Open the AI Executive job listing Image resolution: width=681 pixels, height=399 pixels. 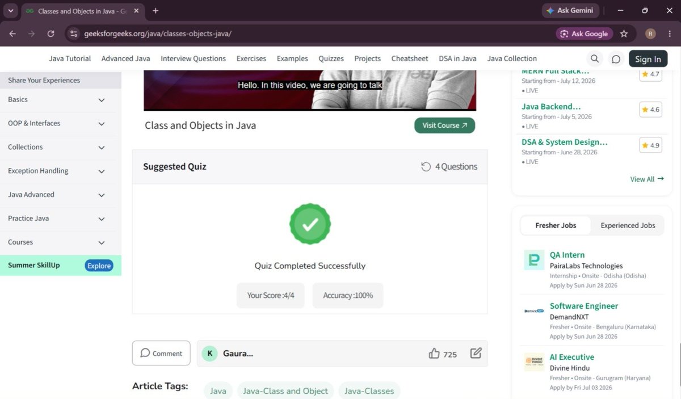(x=572, y=358)
